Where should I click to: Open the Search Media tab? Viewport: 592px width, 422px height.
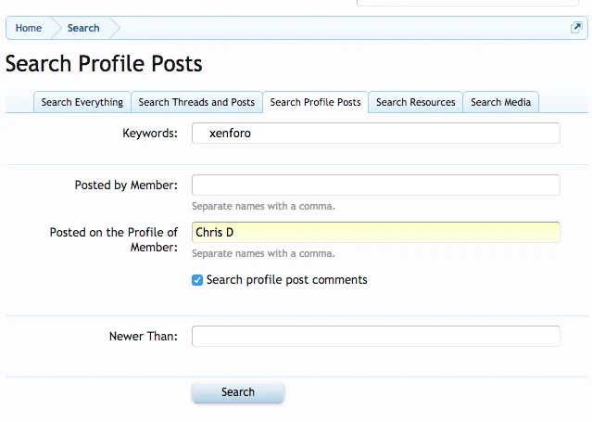[500, 102]
